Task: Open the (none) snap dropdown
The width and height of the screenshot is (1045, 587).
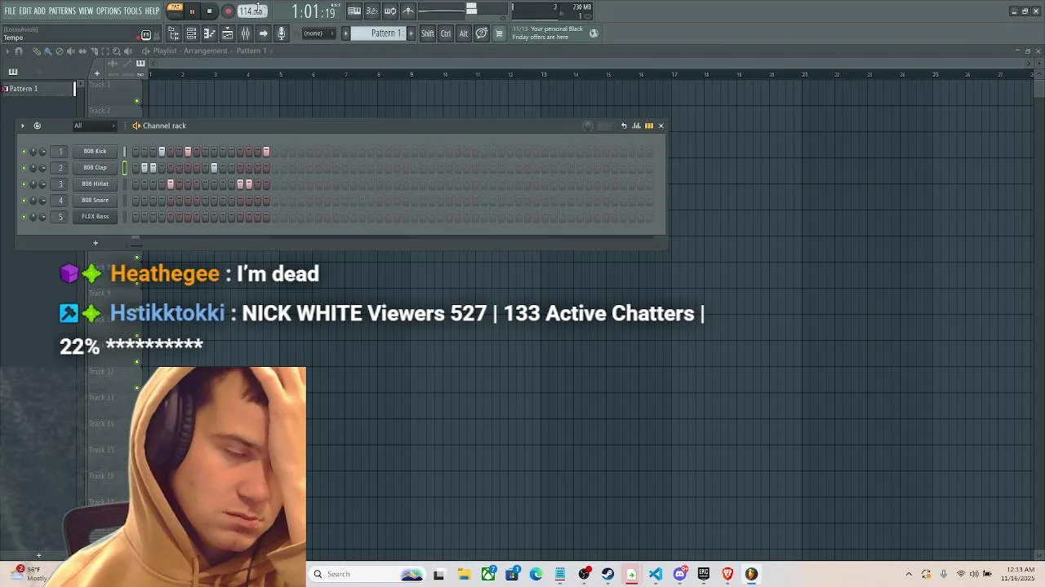Action: click(x=318, y=33)
